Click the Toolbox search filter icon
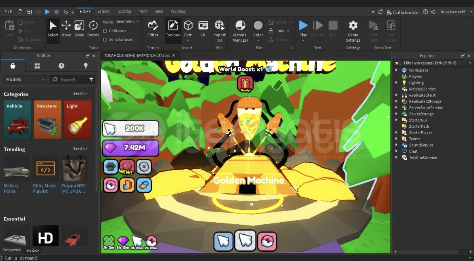Image resolution: width=474 pixels, height=261 pixels. [x=91, y=80]
